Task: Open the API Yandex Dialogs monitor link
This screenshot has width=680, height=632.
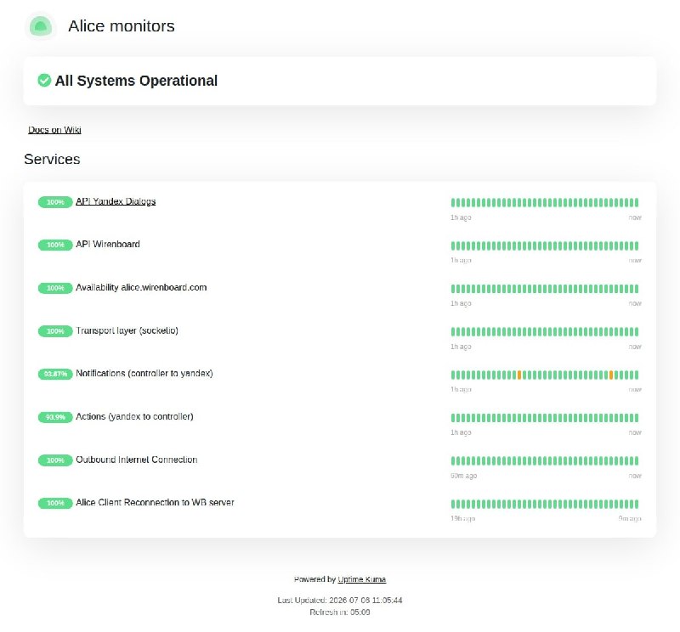Action: [116, 201]
